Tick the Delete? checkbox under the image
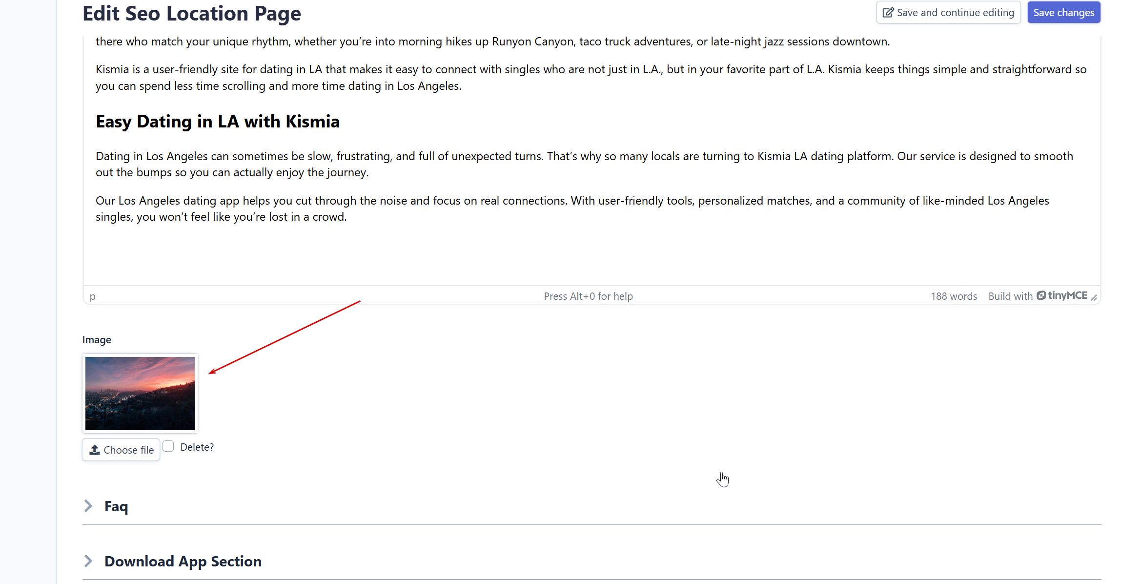Viewport: 1121px width, 584px height. [x=168, y=446]
